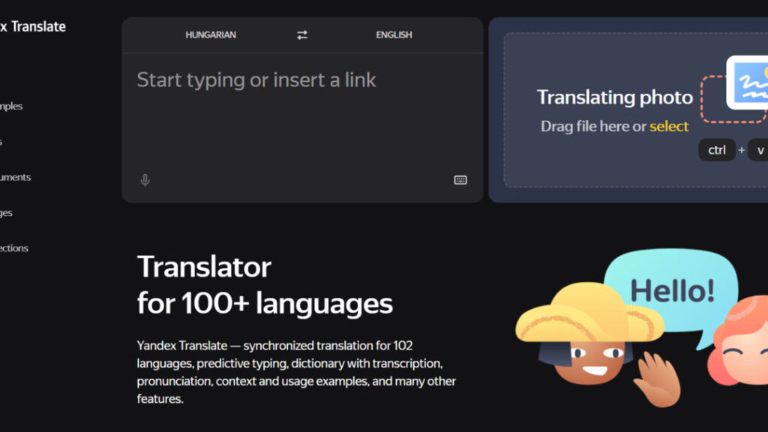
Task: Click the Yandex Translate description paragraph
Action: (x=296, y=372)
